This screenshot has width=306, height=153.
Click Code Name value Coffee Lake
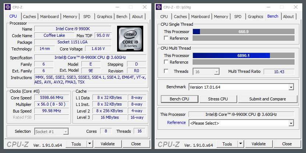54,35
